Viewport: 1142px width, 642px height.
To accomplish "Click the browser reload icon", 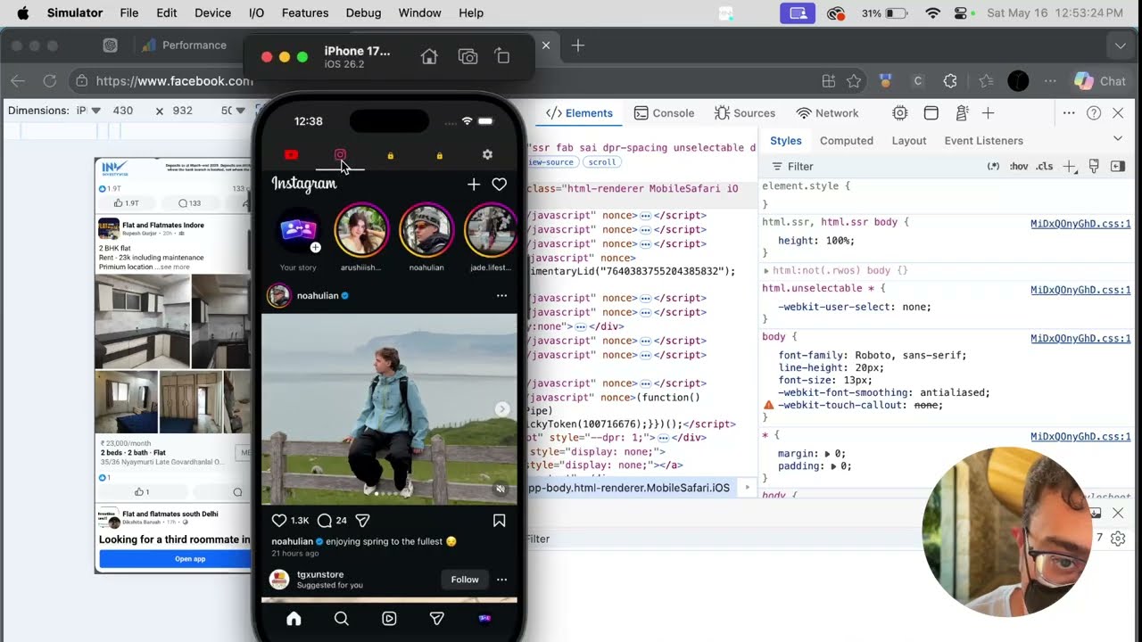I will [x=50, y=81].
